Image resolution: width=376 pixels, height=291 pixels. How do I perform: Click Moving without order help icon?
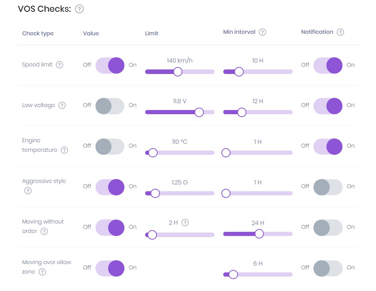click(44, 231)
